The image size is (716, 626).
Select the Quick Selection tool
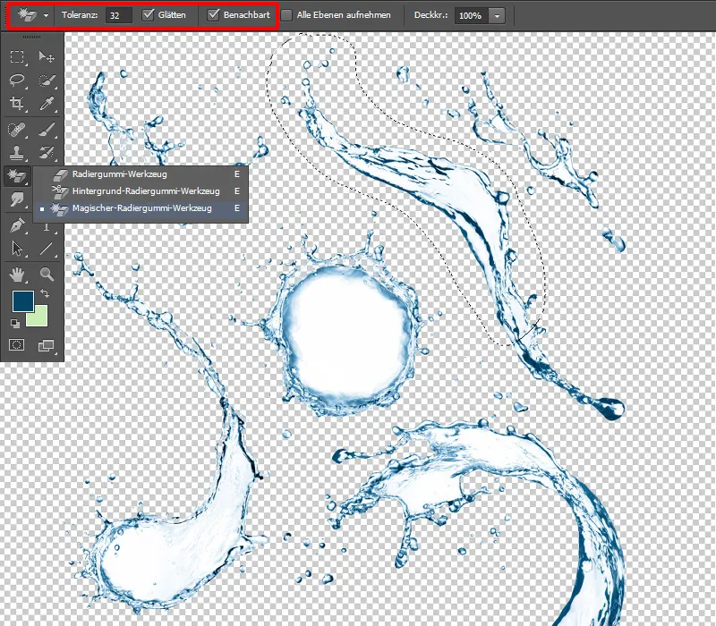tap(47, 80)
